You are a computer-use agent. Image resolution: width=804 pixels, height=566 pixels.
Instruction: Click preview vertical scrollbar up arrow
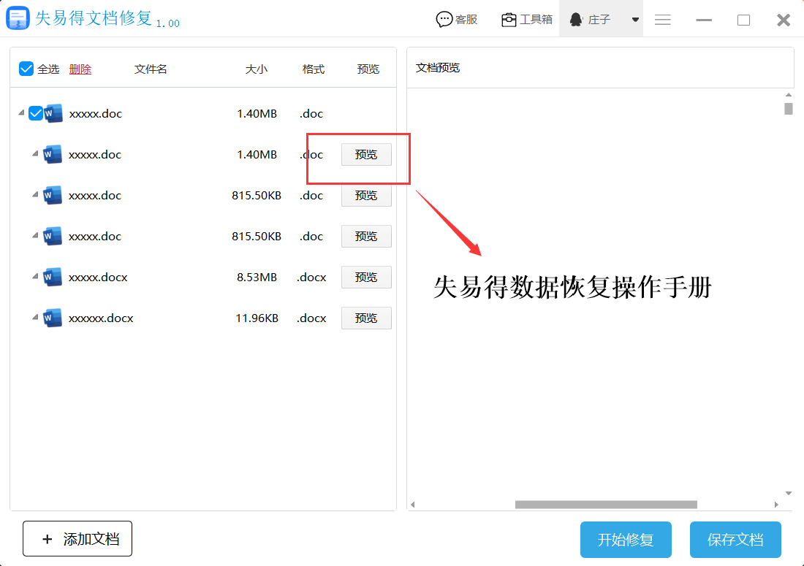point(789,95)
